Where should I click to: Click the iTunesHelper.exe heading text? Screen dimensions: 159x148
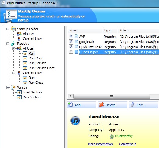click(x=104, y=116)
